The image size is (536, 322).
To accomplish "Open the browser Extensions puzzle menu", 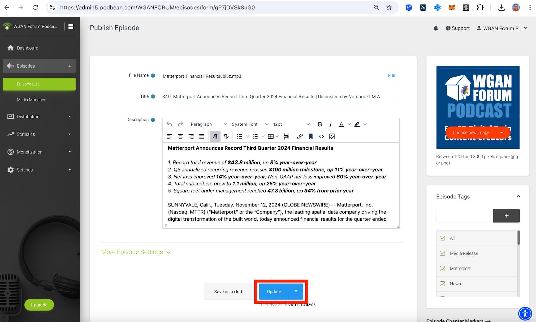I will tap(480, 7).
